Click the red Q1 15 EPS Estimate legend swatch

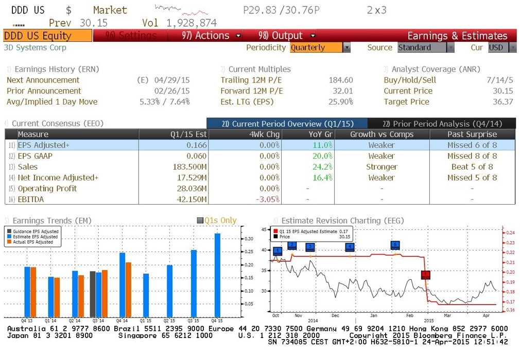[275, 231]
